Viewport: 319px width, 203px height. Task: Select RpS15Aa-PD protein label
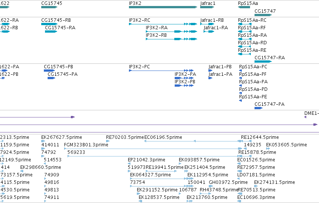coord(253,89)
